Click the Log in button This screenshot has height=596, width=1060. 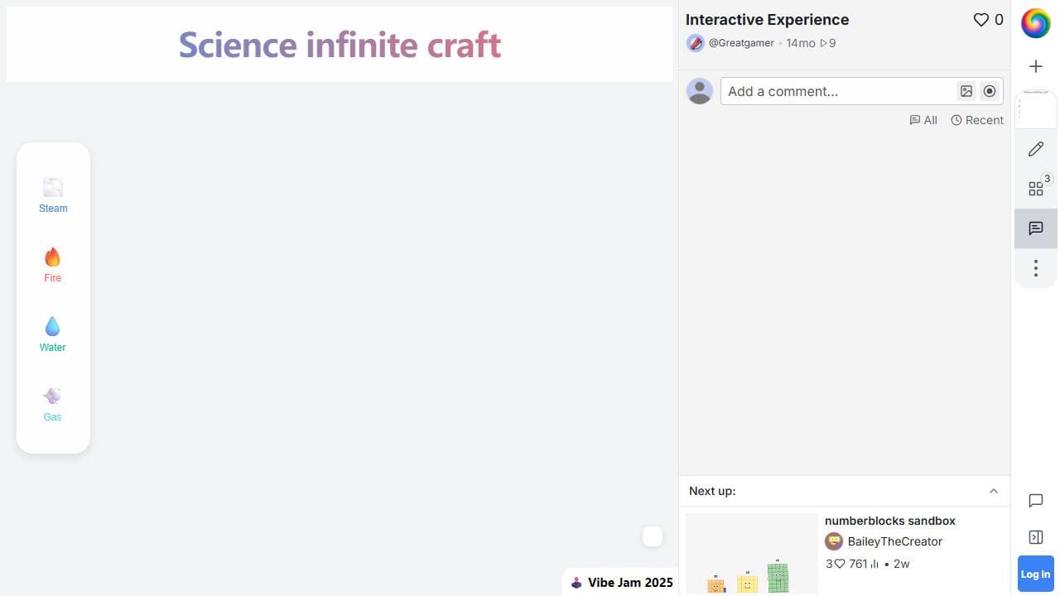(1036, 574)
